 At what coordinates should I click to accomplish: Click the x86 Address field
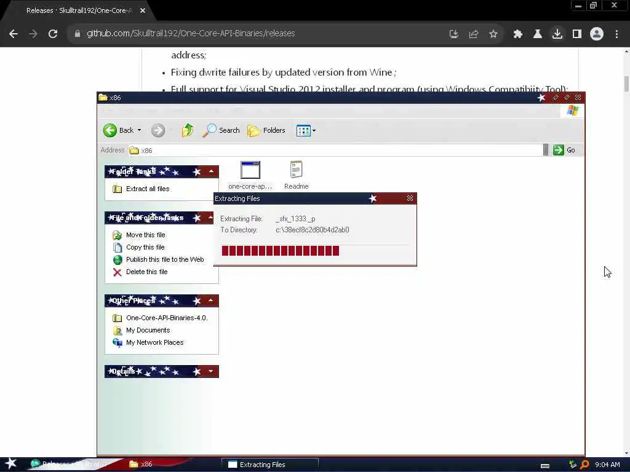(335, 150)
